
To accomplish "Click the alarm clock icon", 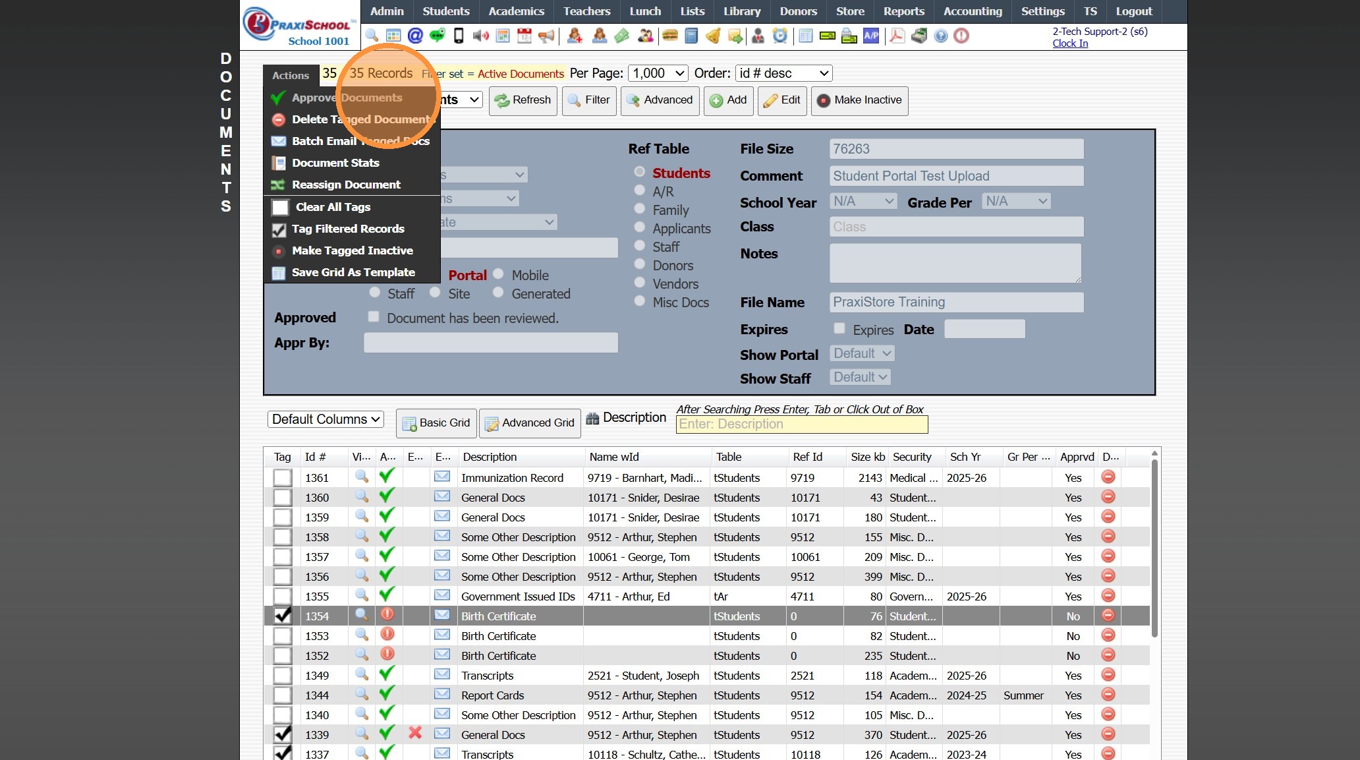I will [780, 36].
